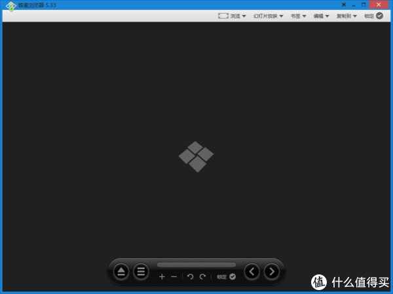Rotate image clockwise
This screenshot has height=294, width=393.
(x=202, y=277)
